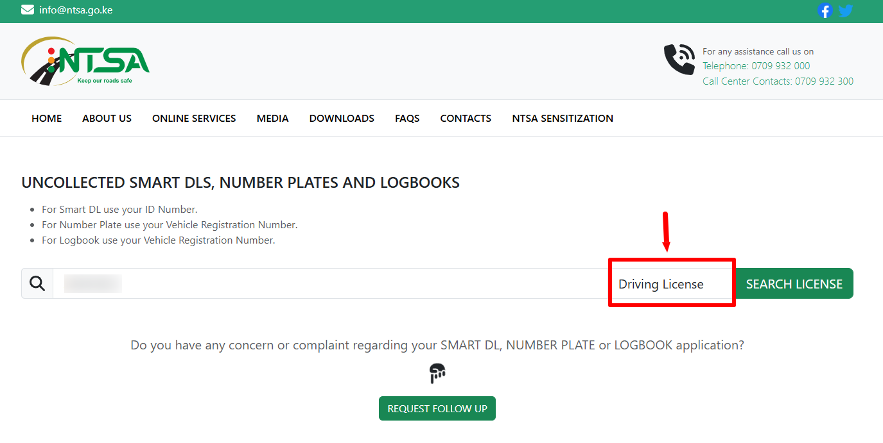Click the envelope email icon

(28, 10)
